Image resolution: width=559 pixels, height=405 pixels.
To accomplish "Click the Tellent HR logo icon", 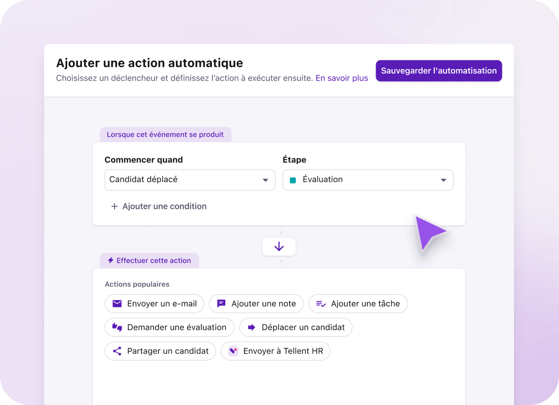I will [x=233, y=351].
